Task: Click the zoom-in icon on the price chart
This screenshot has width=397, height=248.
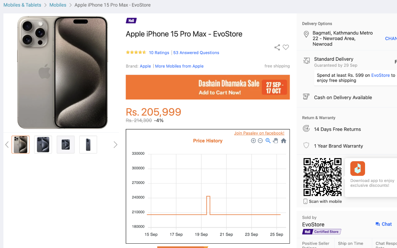Action: (253, 140)
